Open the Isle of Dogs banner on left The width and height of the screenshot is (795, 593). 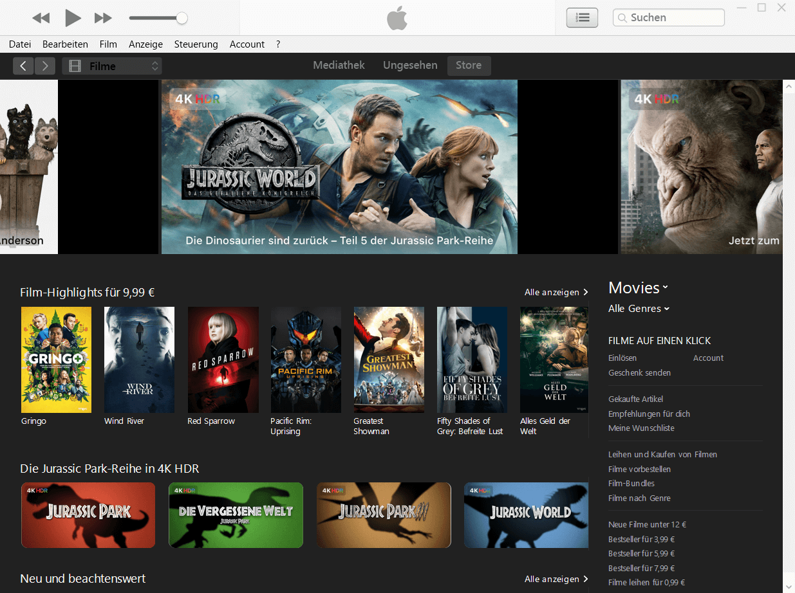coord(29,167)
